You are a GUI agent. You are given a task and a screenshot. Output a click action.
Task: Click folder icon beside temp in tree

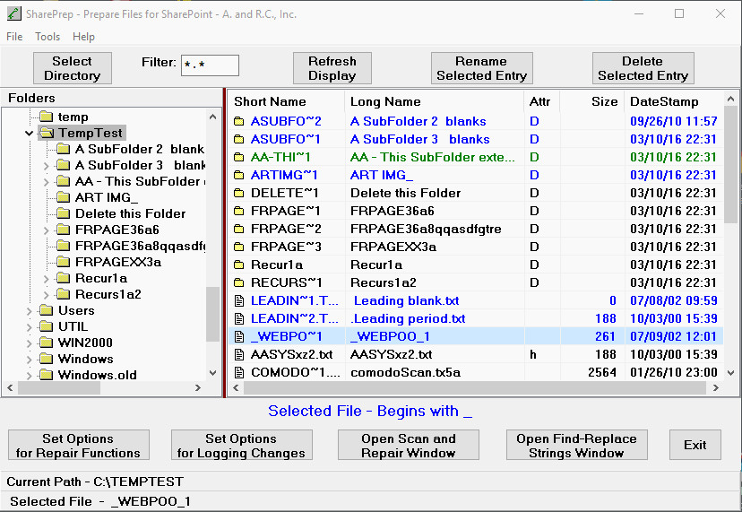click(47, 117)
